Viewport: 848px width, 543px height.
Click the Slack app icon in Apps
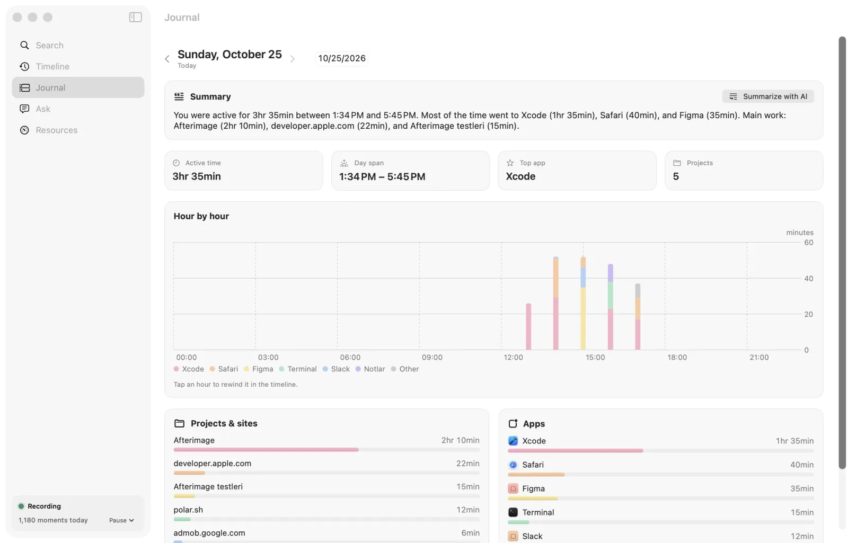513,536
